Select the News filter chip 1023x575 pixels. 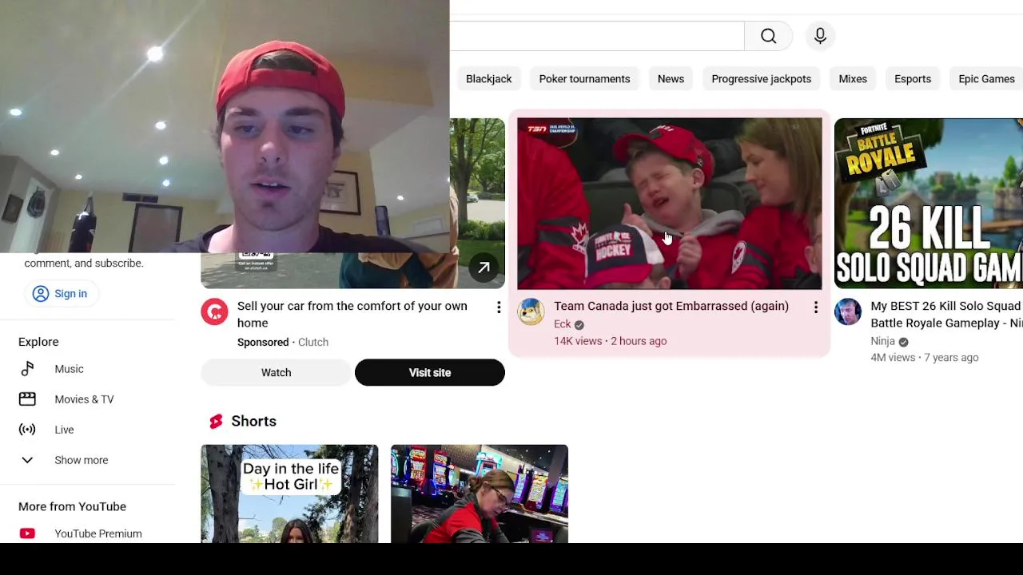(x=671, y=79)
